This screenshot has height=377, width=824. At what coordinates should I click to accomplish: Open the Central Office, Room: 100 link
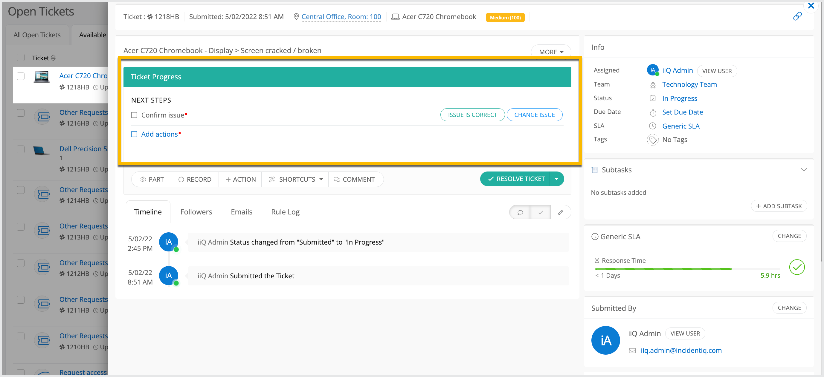pyautogui.click(x=341, y=17)
